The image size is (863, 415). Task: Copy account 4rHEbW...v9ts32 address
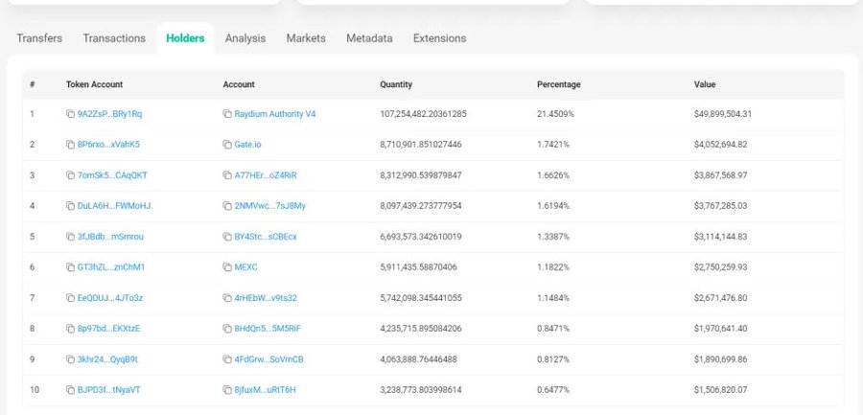coord(226,298)
